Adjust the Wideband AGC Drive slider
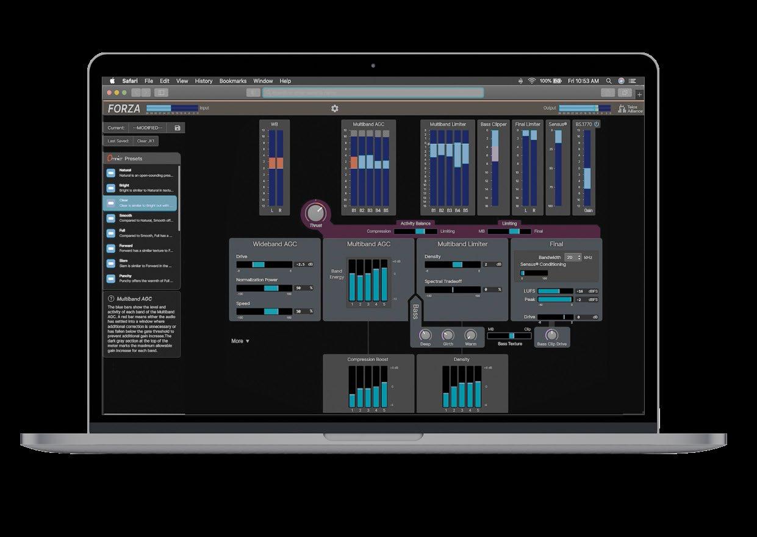 pyautogui.click(x=265, y=264)
